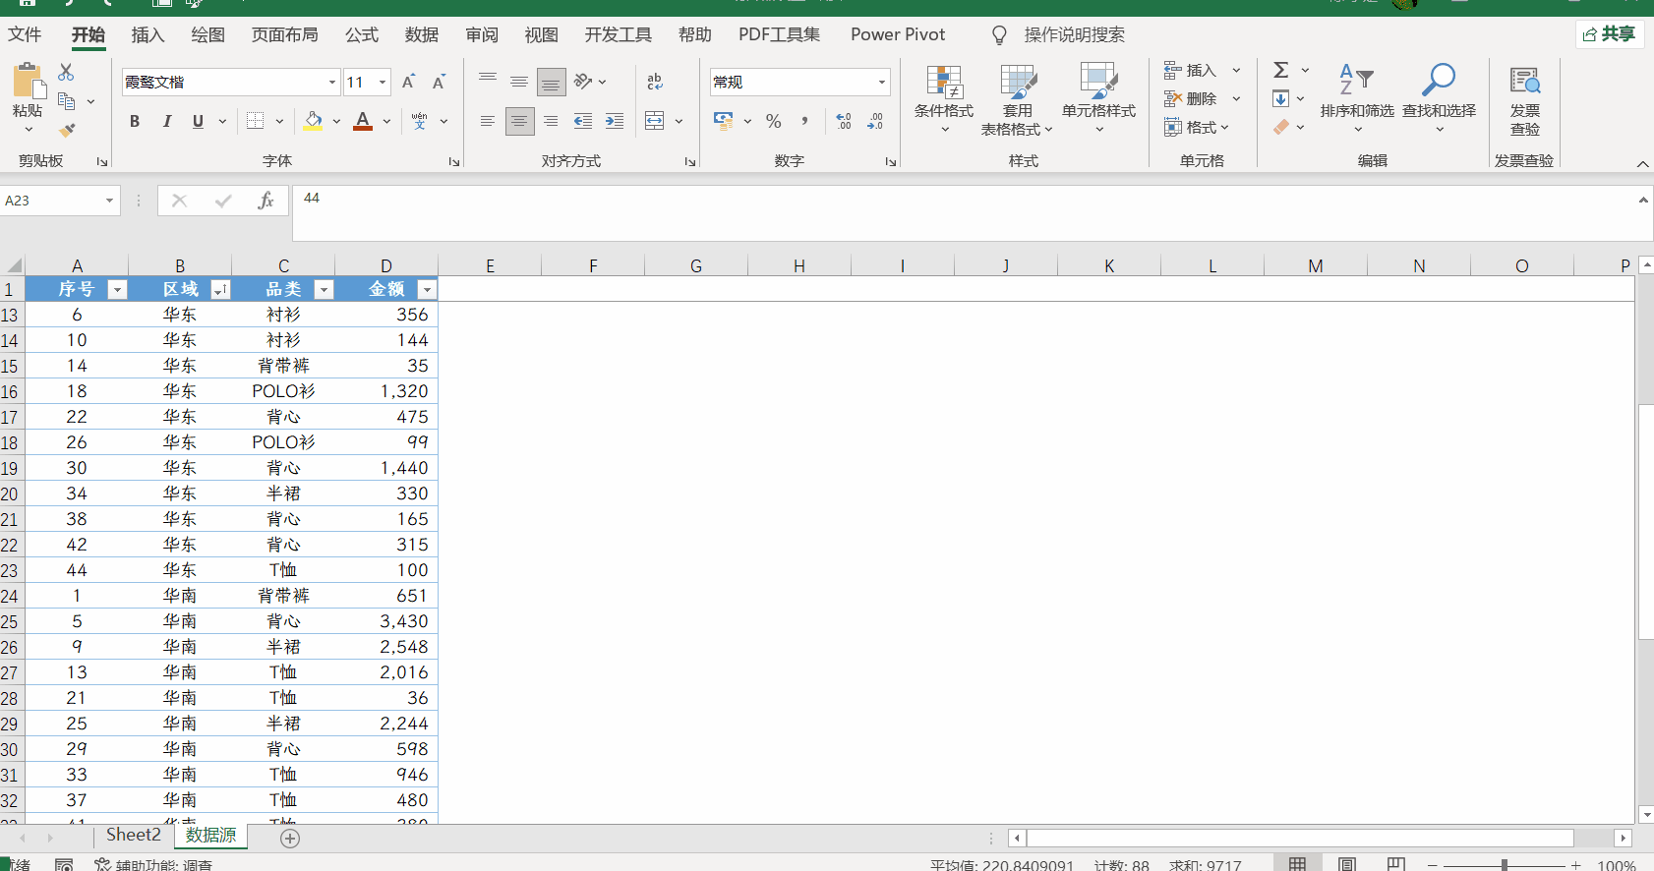Screen dimensions: 1654x871
Task: Click the Insert Function fx icon
Action: [x=266, y=201]
